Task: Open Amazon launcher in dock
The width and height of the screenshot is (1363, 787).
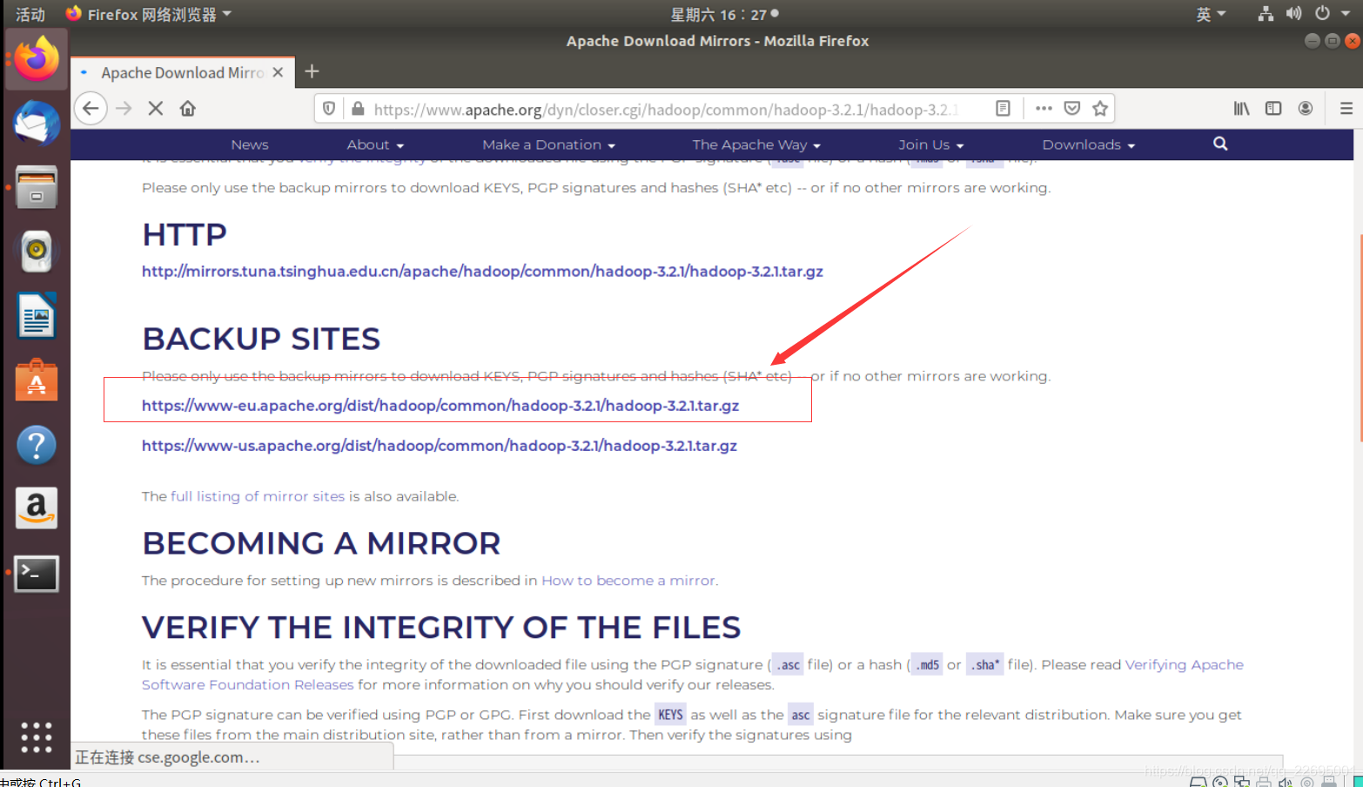Action: [37, 508]
